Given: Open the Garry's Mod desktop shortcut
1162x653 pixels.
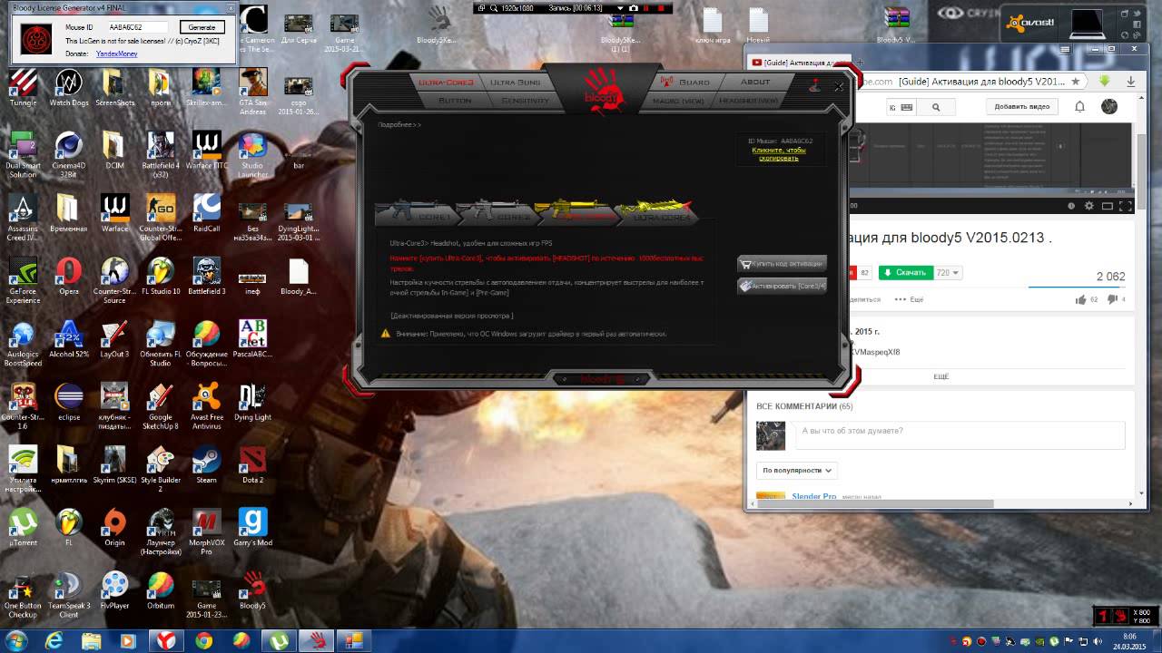Looking at the screenshot, I should [252, 527].
